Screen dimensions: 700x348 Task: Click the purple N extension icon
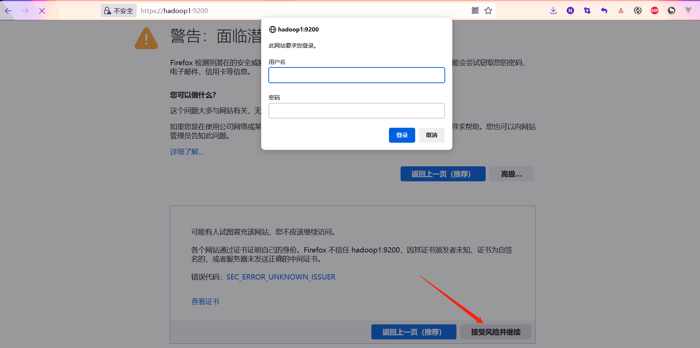pos(570,10)
